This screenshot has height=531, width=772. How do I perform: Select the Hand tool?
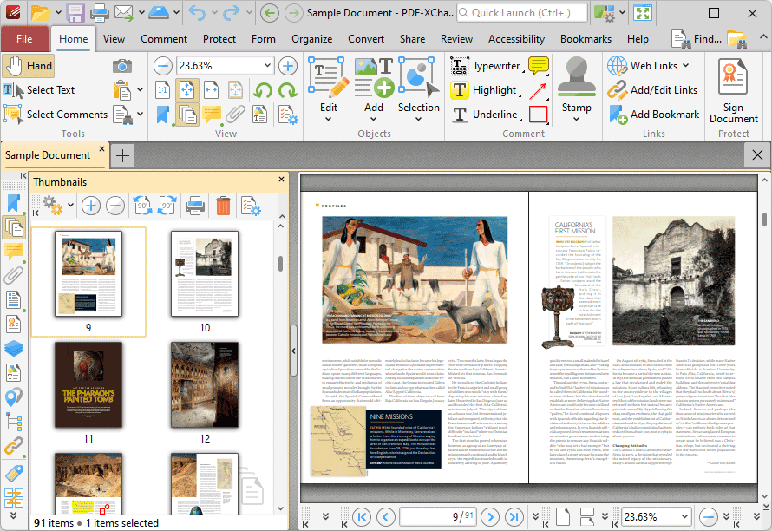[28, 66]
